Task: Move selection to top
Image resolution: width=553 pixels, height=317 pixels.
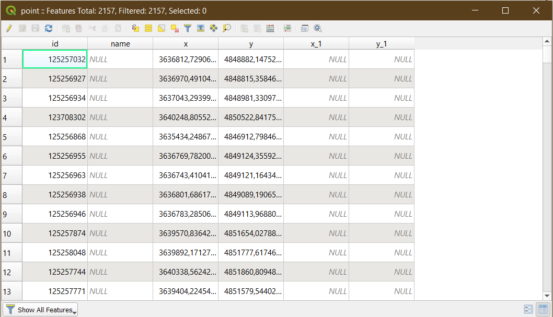Action: (201, 28)
